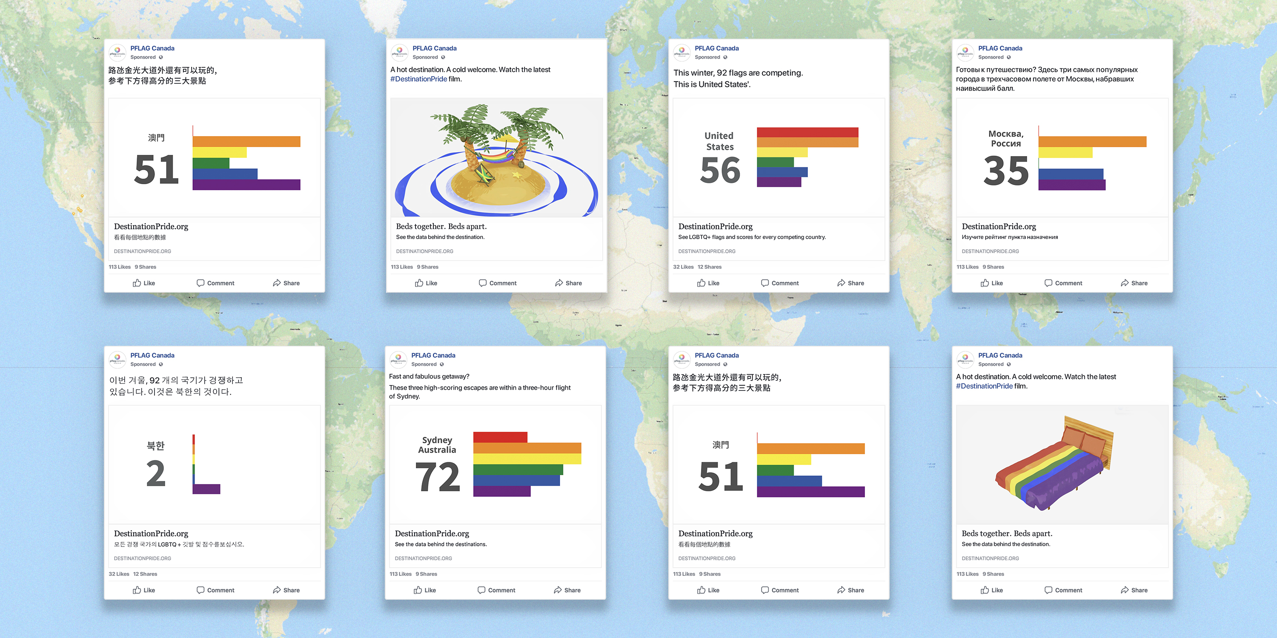Click Like on the rainbow bed ad
The image size is (1277, 638).
[x=991, y=590]
